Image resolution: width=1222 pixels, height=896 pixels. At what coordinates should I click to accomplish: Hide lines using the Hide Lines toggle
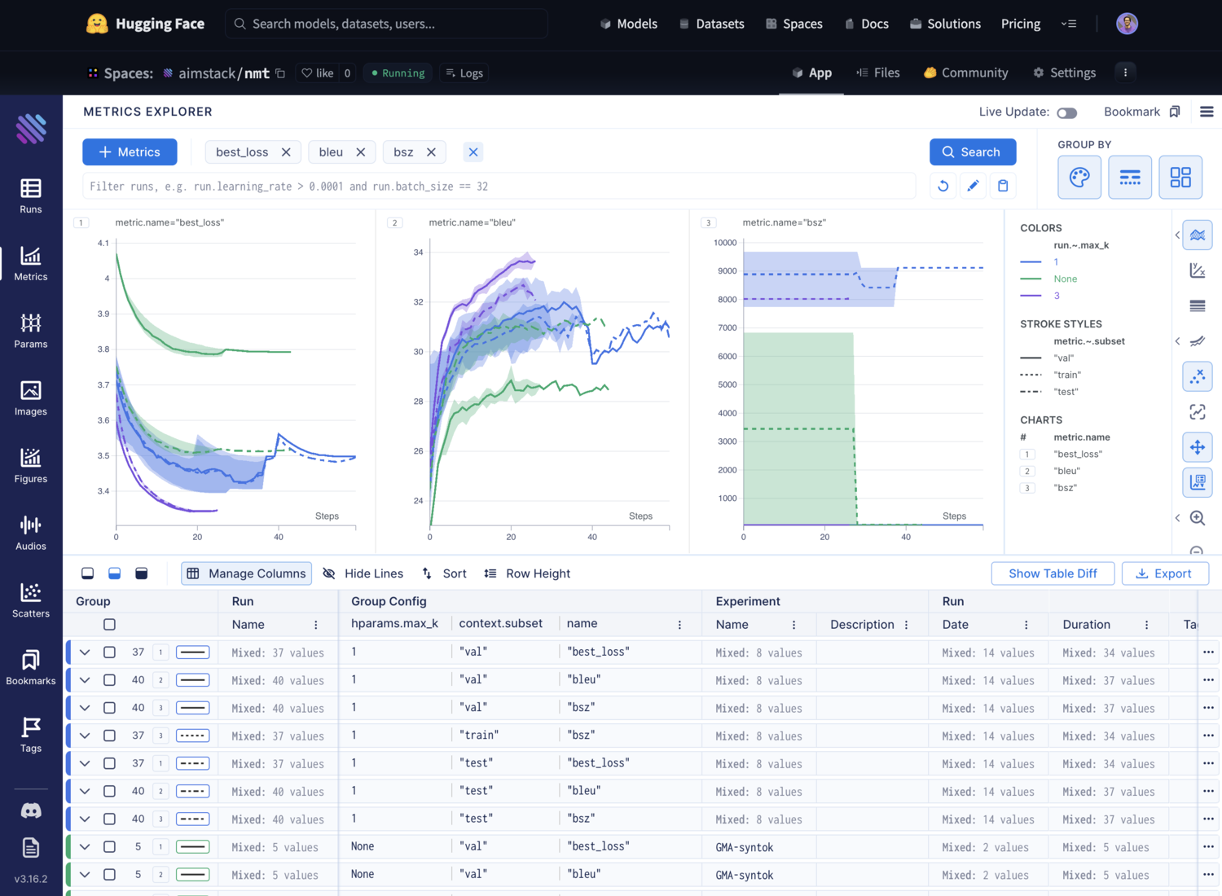pos(363,573)
